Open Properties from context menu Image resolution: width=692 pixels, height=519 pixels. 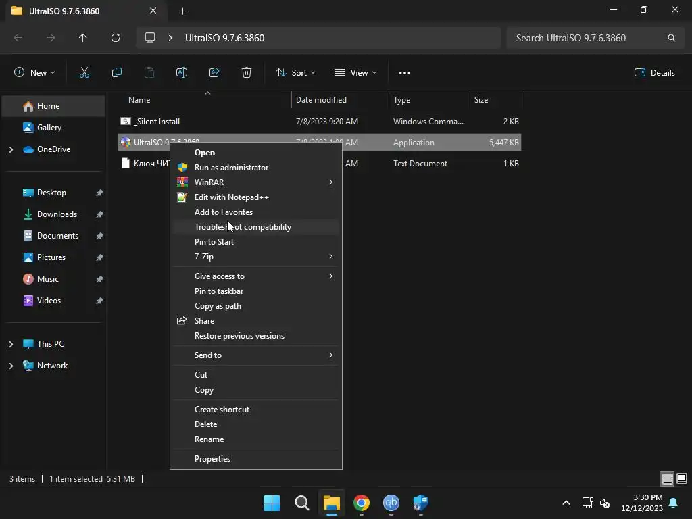tap(255, 459)
